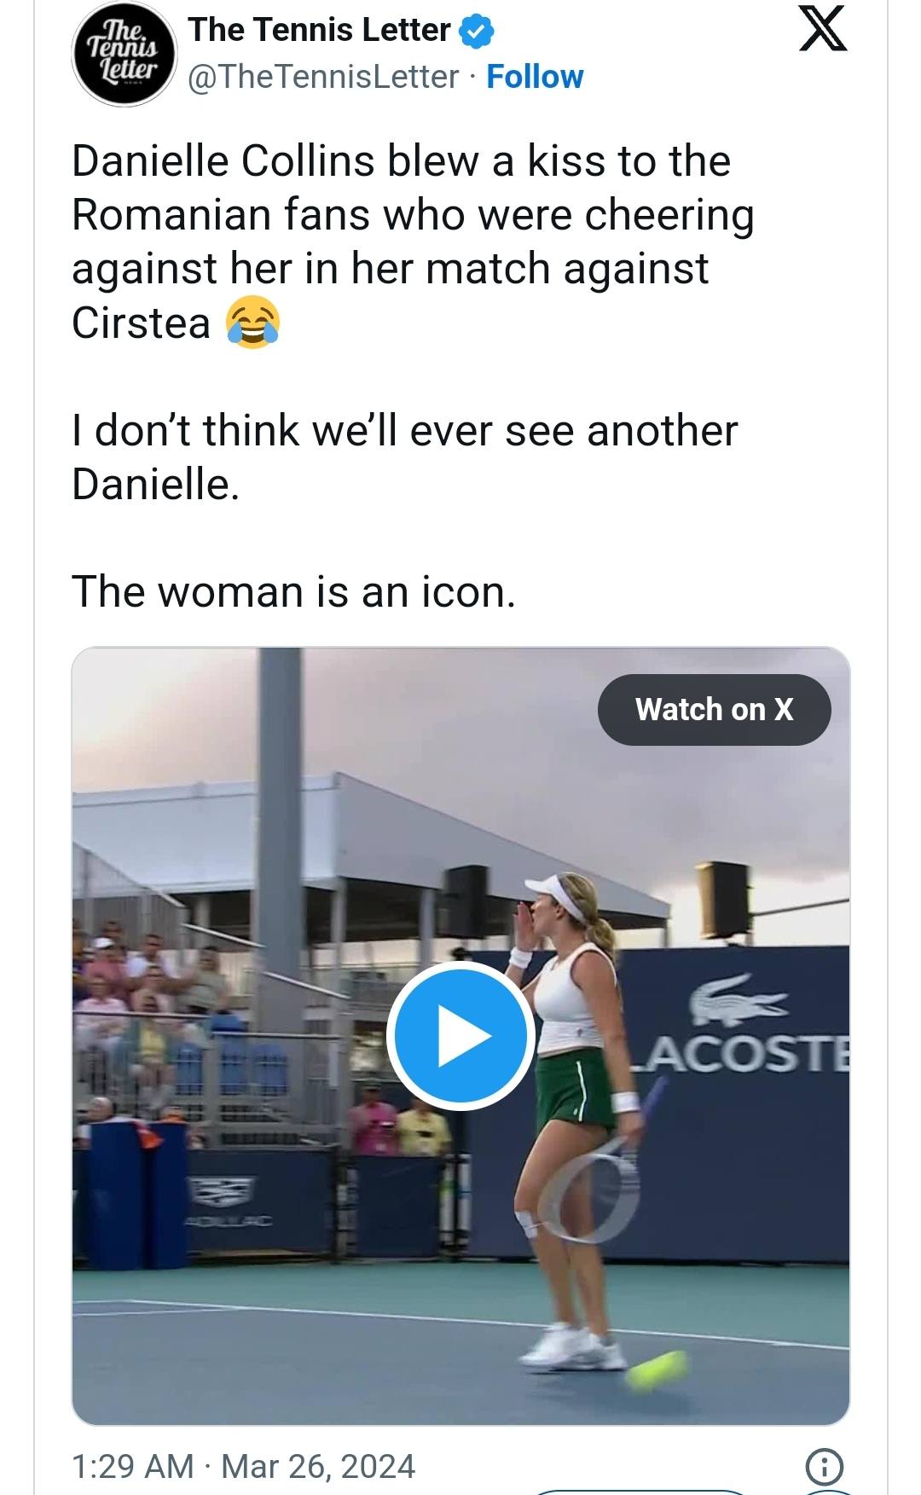The height and width of the screenshot is (1495, 921).
Task: Click "The woman is an icon." line
Action: (x=293, y=591)
